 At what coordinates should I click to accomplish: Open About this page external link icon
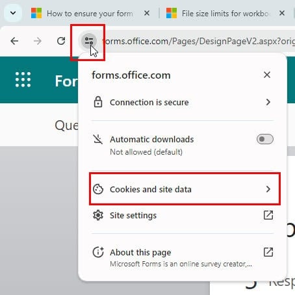[268, 252]
